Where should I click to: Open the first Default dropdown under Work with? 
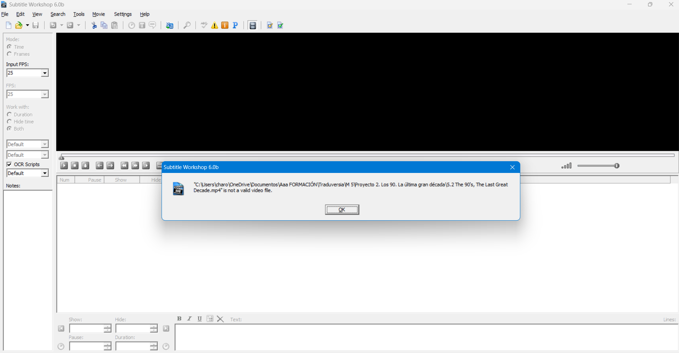(x=44, y=144)
